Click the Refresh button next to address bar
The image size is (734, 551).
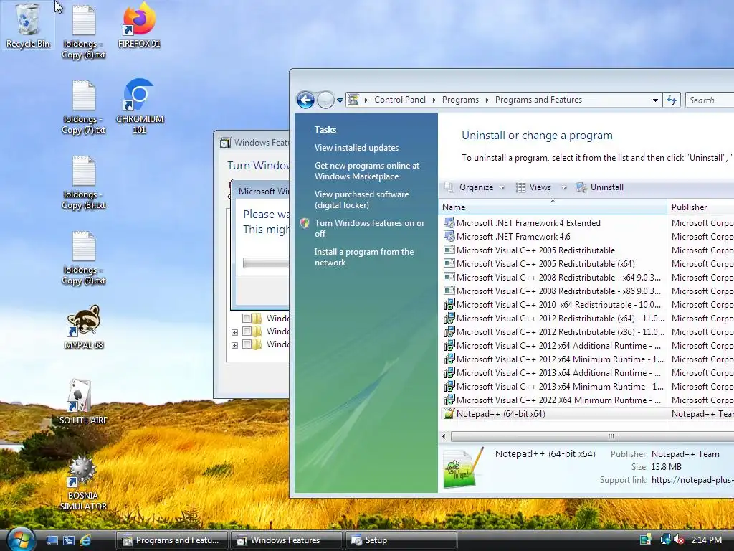click(672, 100)
